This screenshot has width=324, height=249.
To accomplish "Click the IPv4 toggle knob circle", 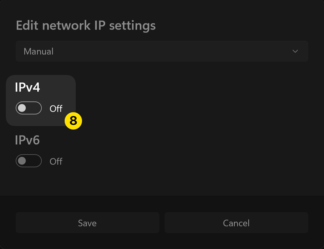I will [22, 108].
